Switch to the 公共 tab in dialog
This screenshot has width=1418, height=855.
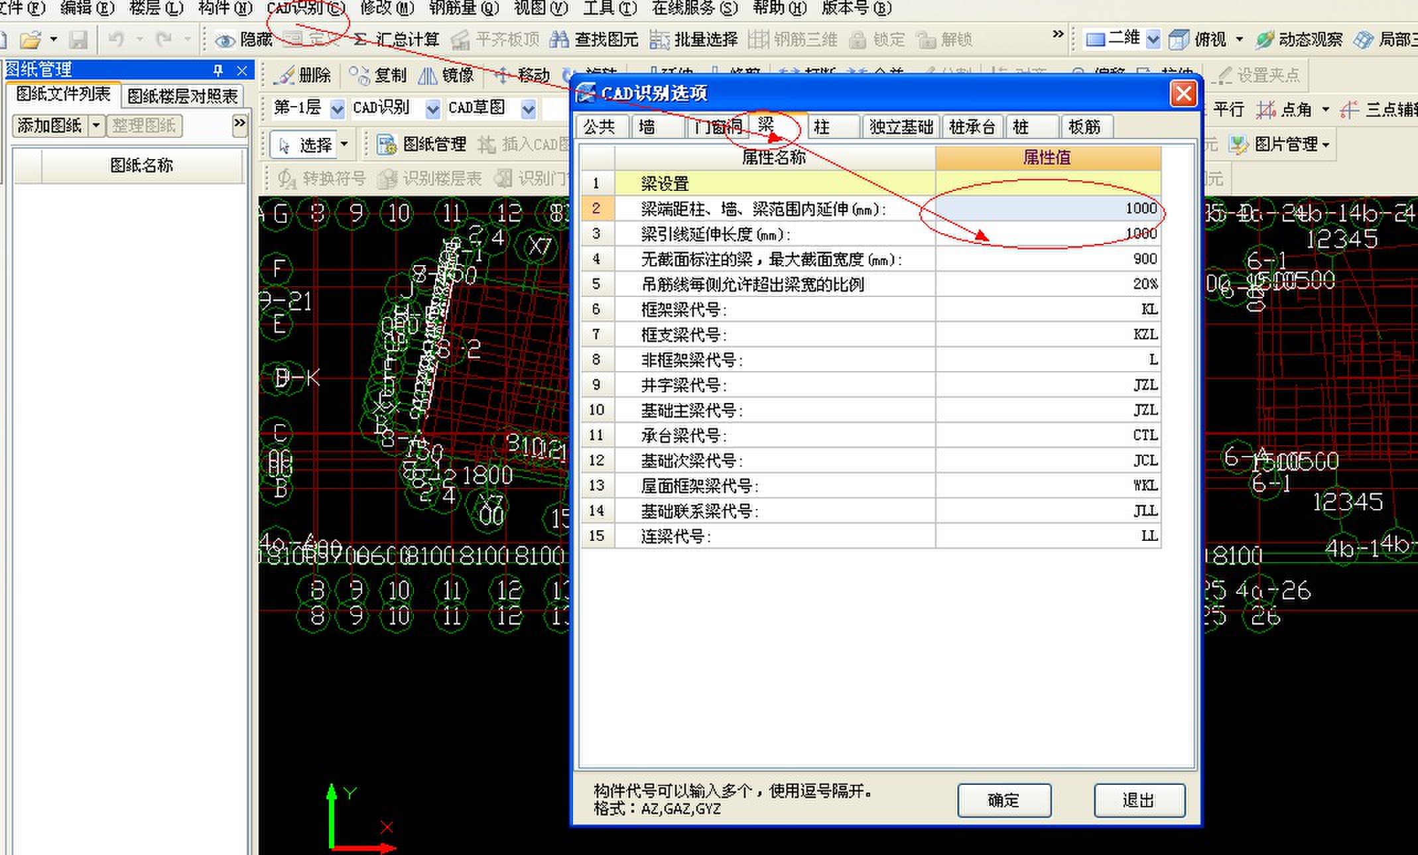tap(600, 127)
